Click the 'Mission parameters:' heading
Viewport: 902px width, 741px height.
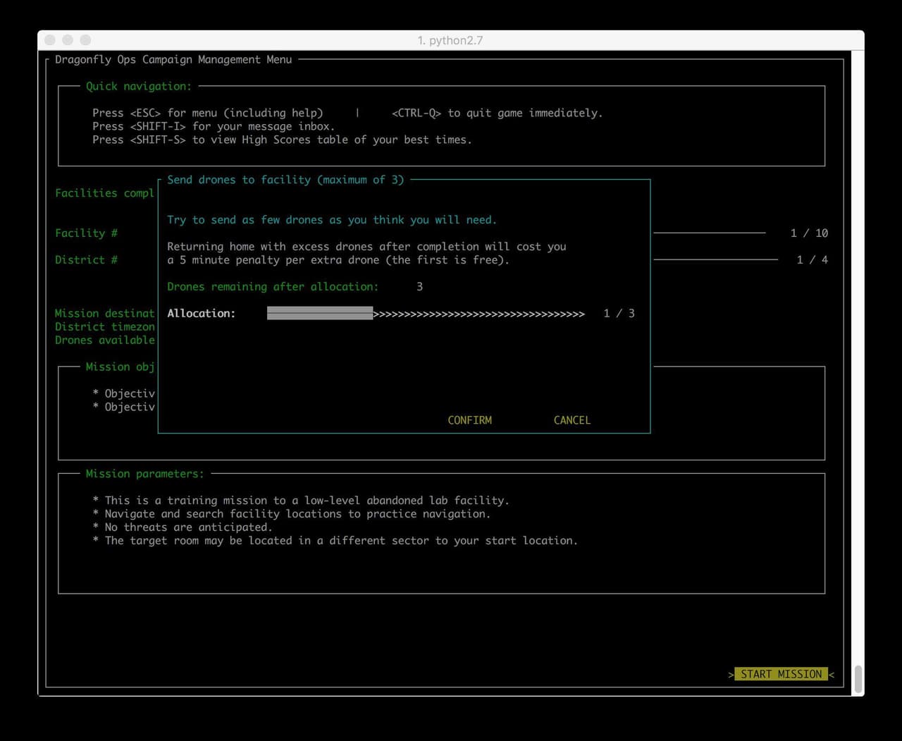144,474
